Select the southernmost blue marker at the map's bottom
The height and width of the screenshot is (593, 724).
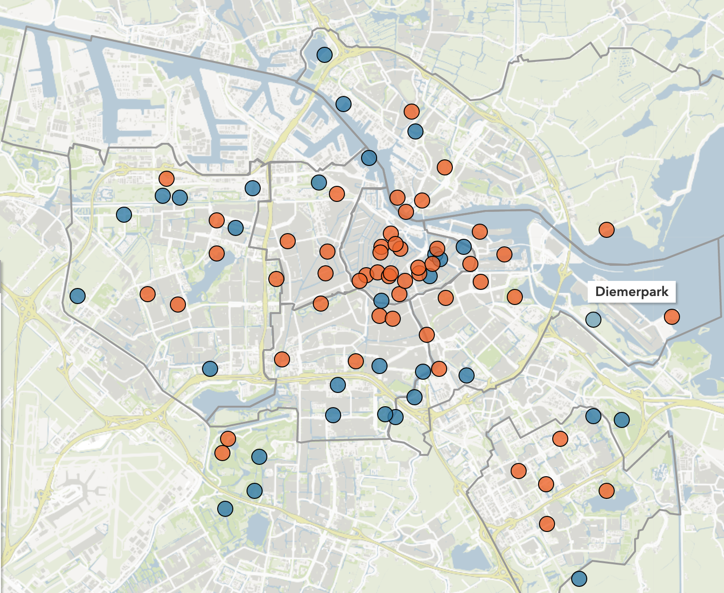(579, 578)
